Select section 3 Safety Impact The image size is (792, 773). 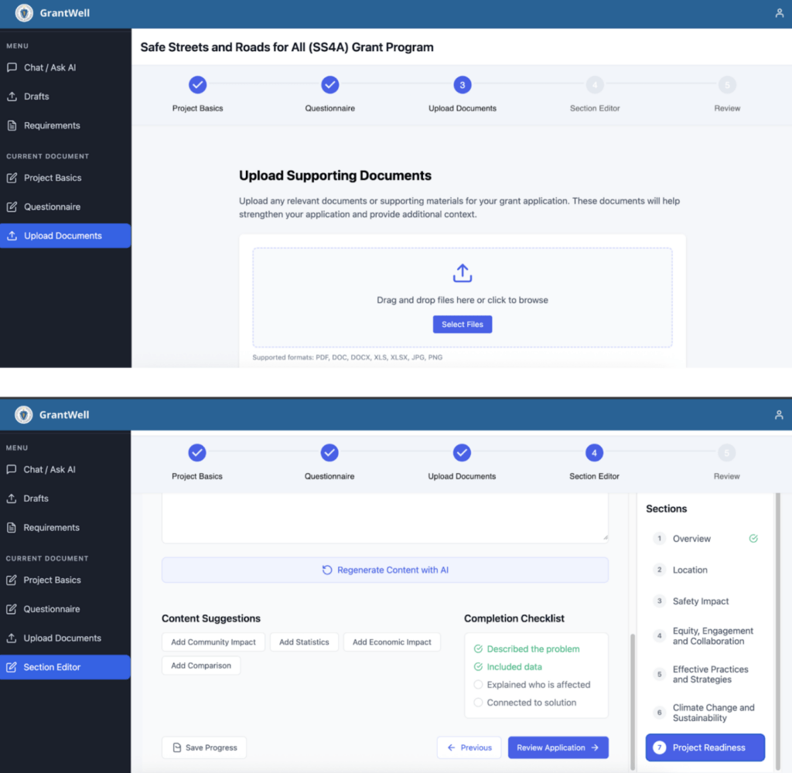(x=705, y=601)
